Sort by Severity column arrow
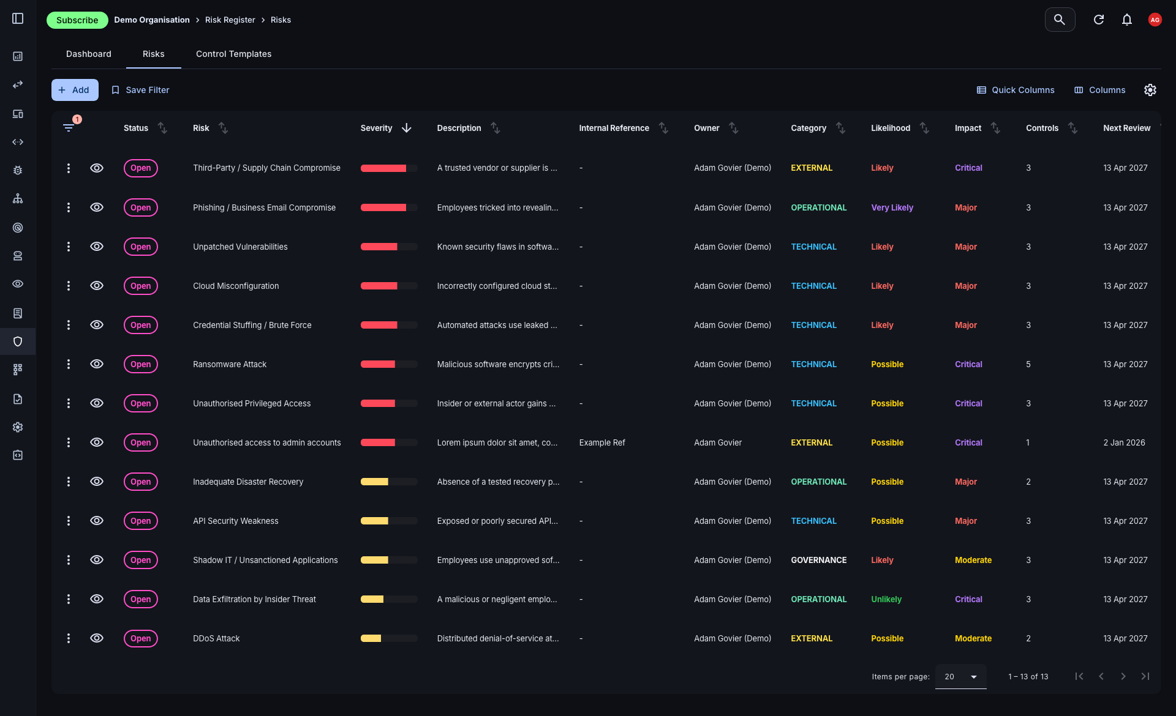 407,128
